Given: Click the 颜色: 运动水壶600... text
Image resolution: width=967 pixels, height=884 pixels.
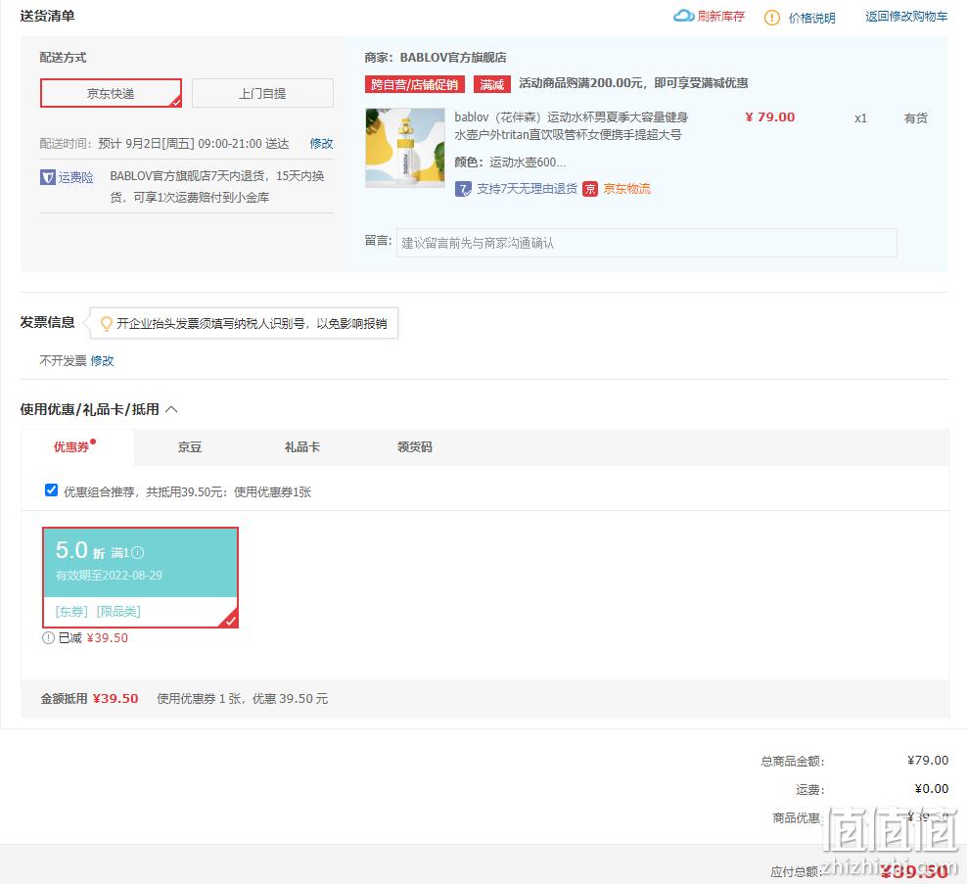Looking at the screenshot, I should (x=510, y=163).
